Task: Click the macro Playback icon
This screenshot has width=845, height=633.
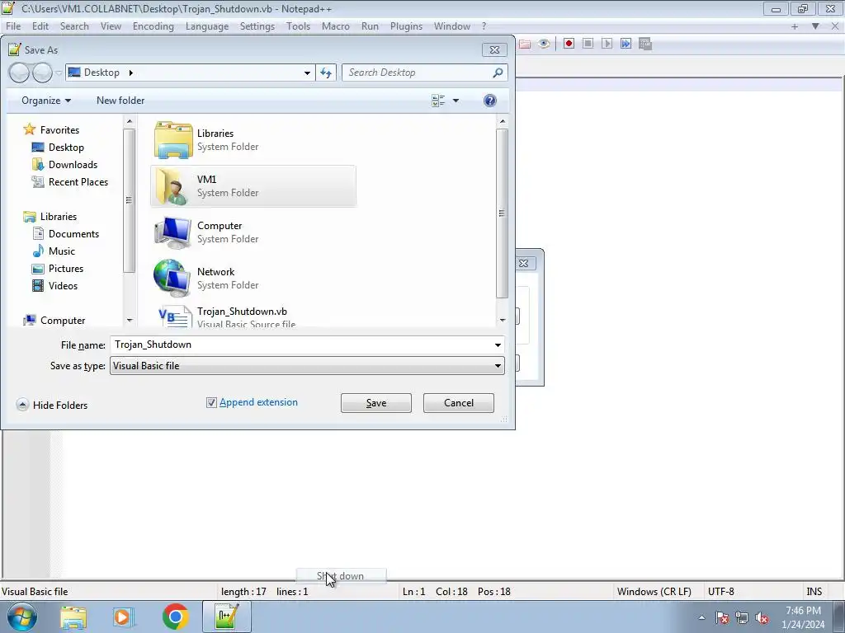Action: click(607, 44)
